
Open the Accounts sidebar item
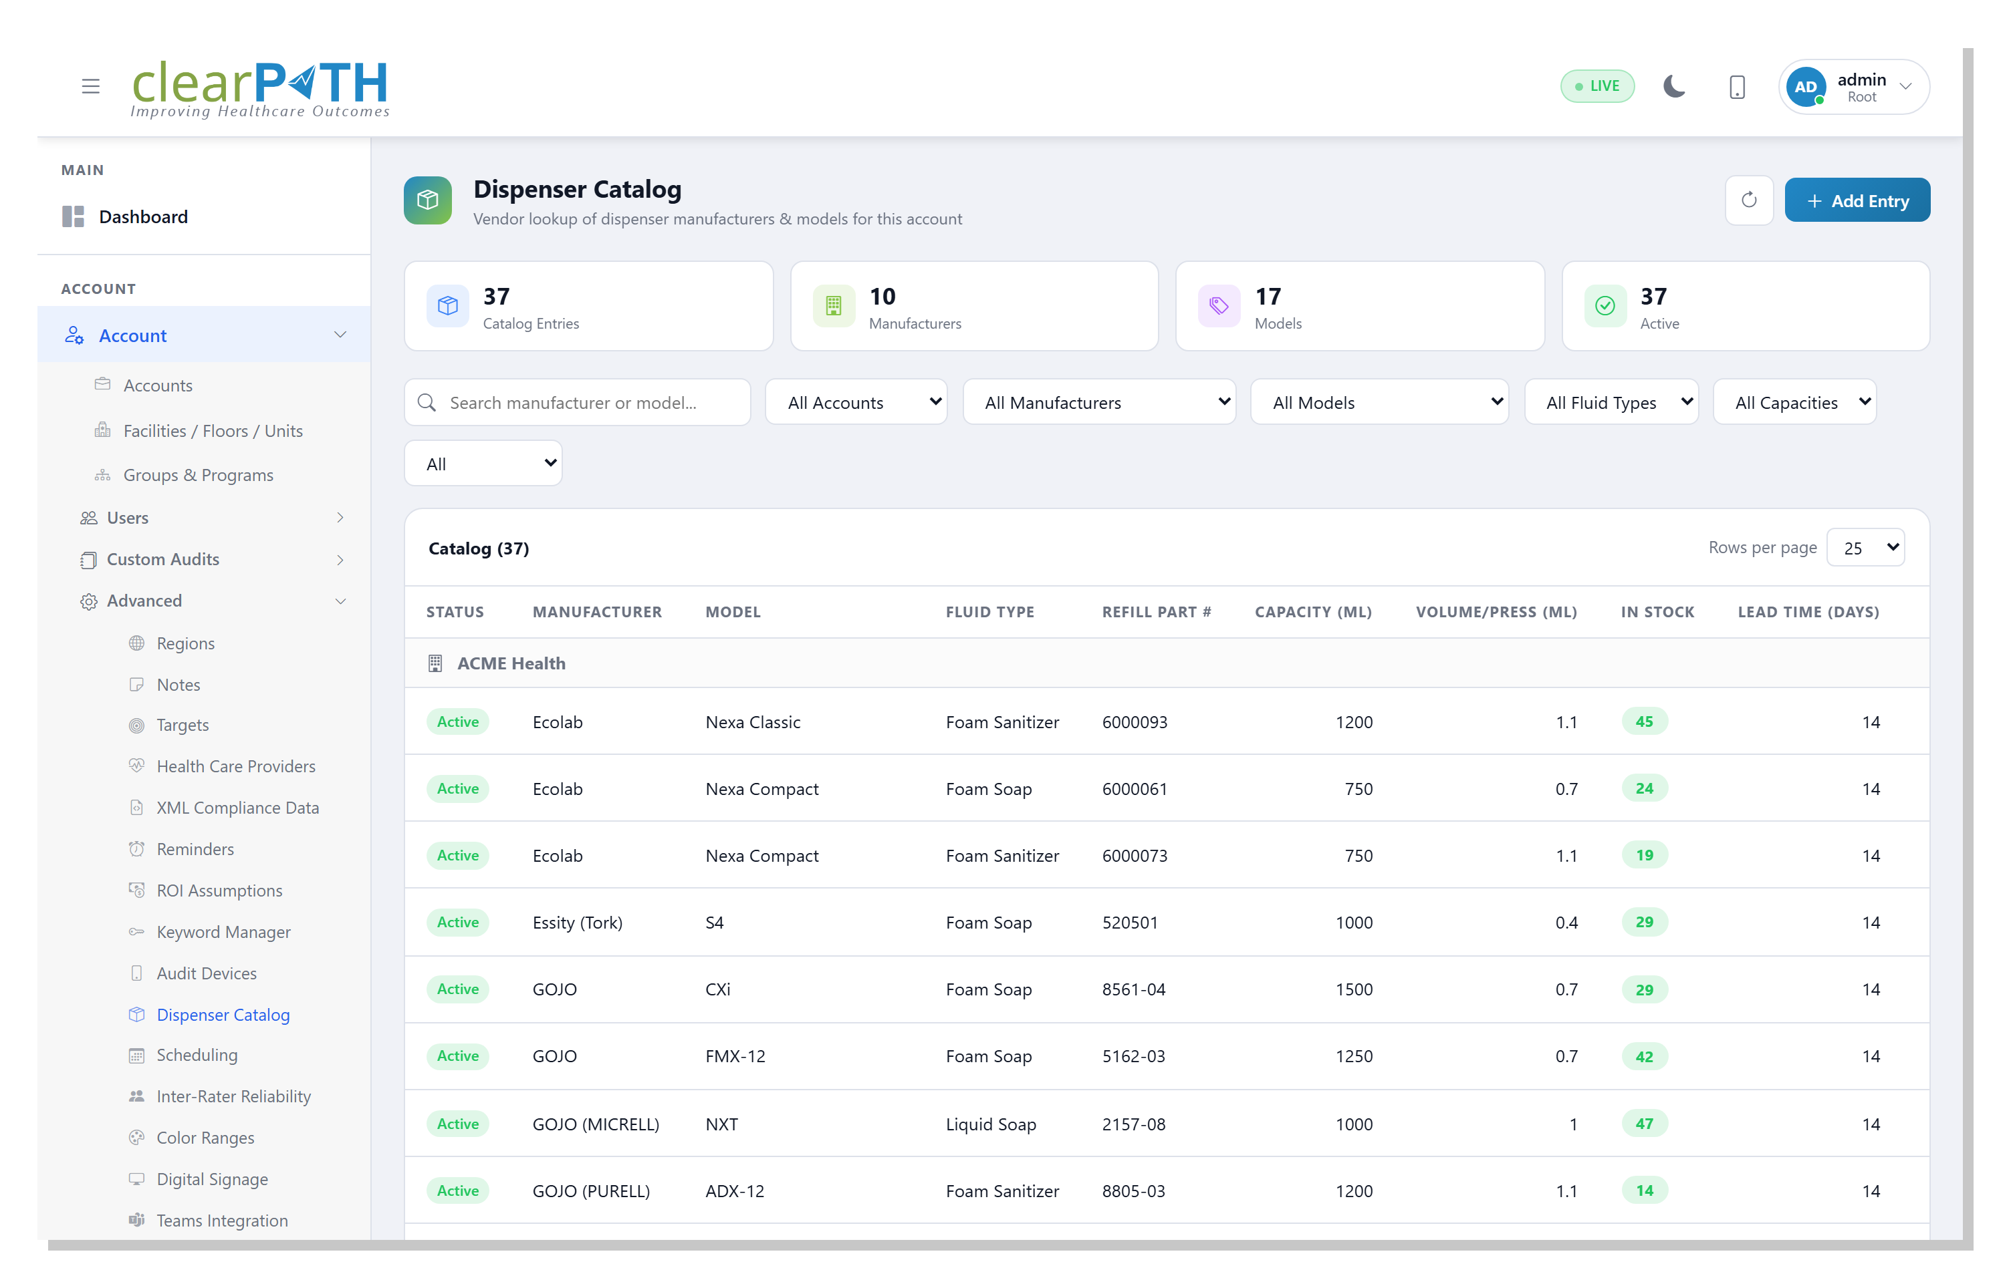pos(158,385)
